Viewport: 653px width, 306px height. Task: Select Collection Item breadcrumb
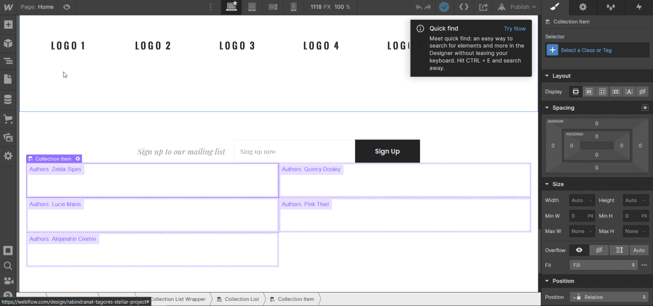[292, 299]
